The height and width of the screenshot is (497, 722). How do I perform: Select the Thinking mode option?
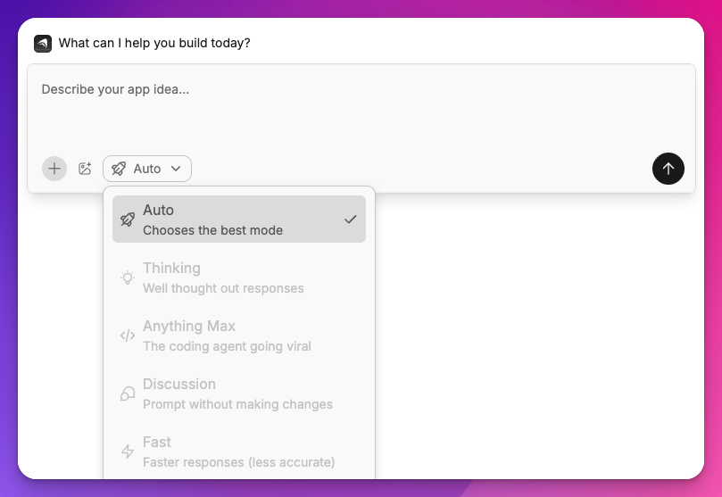(x=239, y=277)
